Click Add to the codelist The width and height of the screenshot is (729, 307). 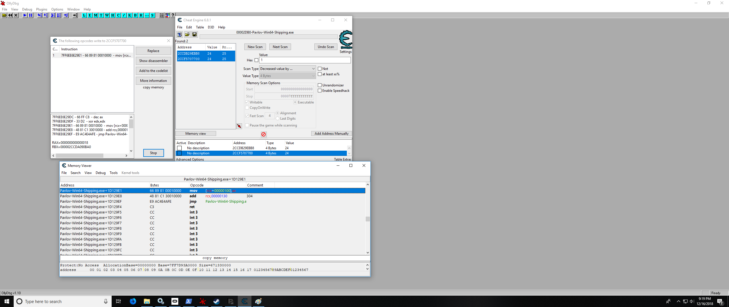[153, 71]
